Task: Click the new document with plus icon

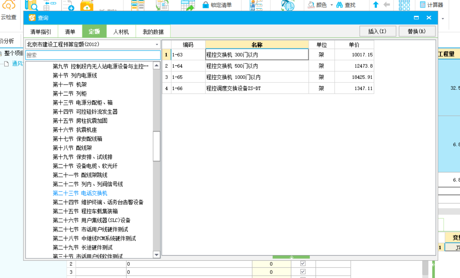Action: point(68,5)
